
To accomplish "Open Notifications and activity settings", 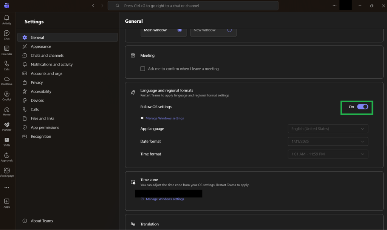I will [67, 64].
